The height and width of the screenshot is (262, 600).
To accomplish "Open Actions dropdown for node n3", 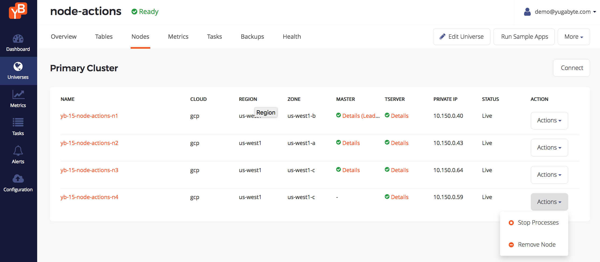I will pyautogui.click(x=549, y=175).
